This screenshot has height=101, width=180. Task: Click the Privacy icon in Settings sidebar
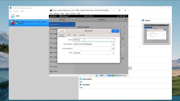point(51,52)
